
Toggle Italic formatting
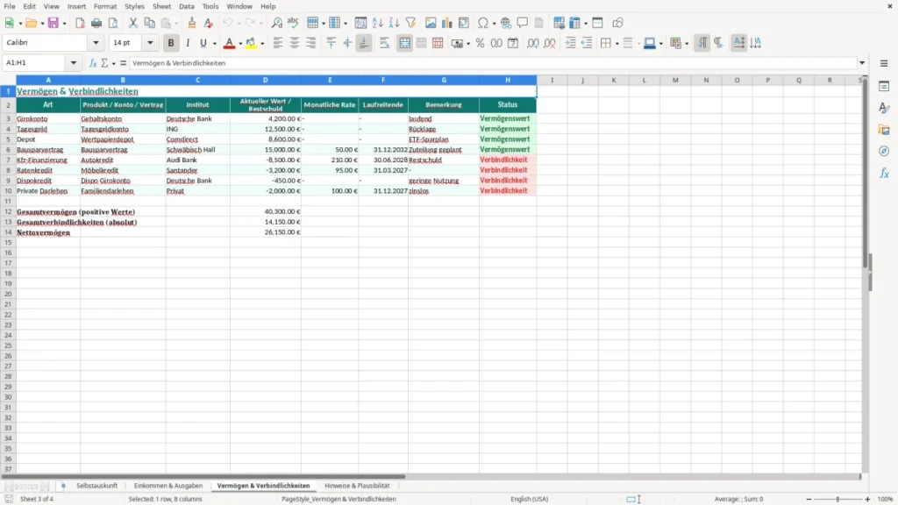pos(188,43)
